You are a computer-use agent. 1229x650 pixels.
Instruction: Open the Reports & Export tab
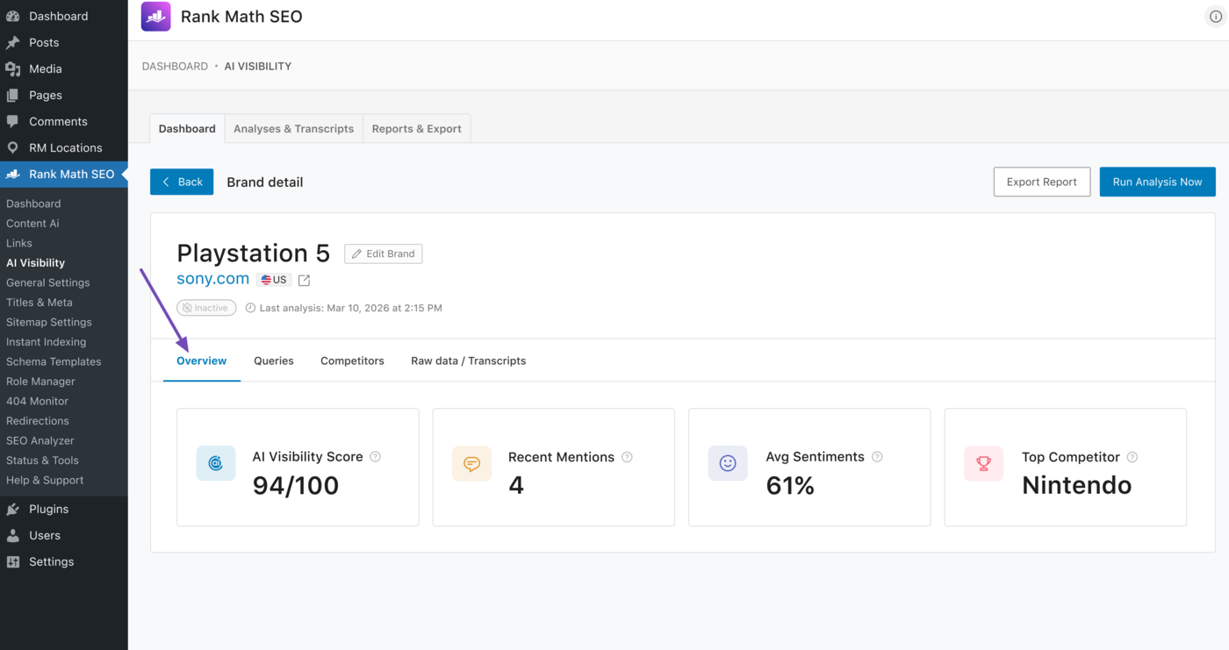pos(416,128)
